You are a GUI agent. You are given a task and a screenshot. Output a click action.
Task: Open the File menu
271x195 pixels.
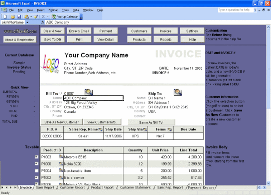[12, 10]
